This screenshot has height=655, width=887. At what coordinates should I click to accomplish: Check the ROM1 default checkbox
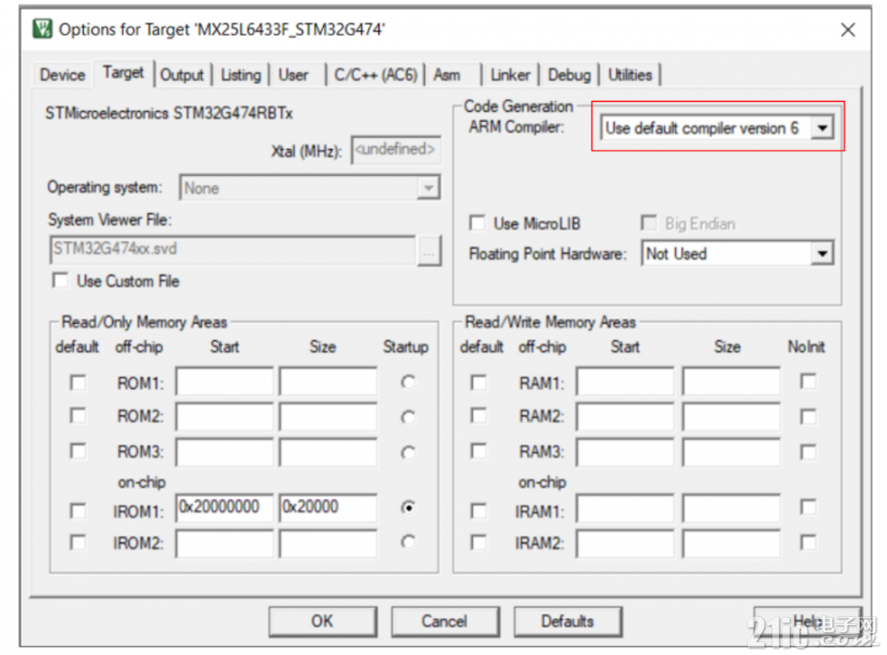coord(78,382)
